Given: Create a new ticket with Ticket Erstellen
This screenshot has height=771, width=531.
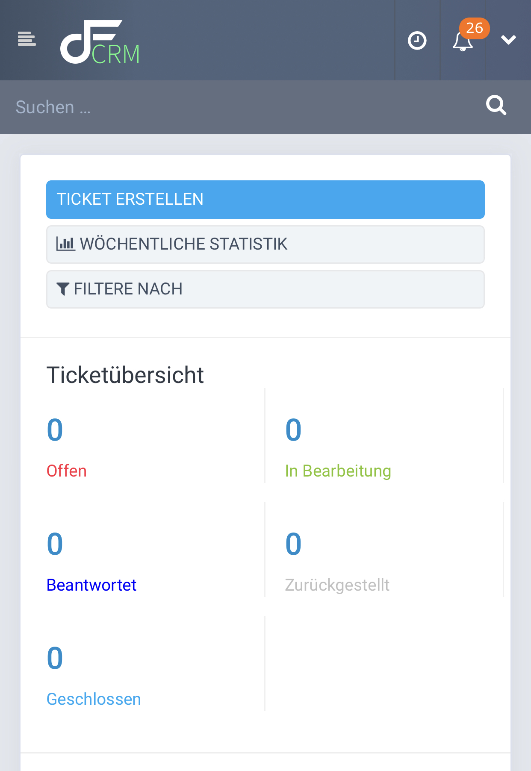Looking at the screenshot, I should point(265,200).
